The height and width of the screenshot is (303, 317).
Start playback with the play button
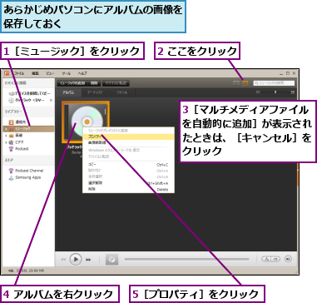(x=76, y=260)
